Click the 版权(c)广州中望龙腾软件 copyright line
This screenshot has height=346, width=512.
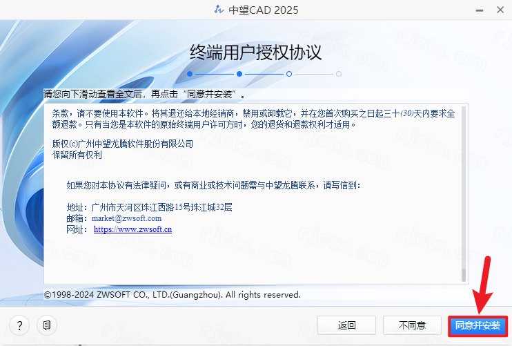point(123,144)
